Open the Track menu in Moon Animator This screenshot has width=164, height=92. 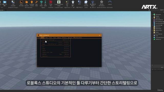tap(50, 38)
